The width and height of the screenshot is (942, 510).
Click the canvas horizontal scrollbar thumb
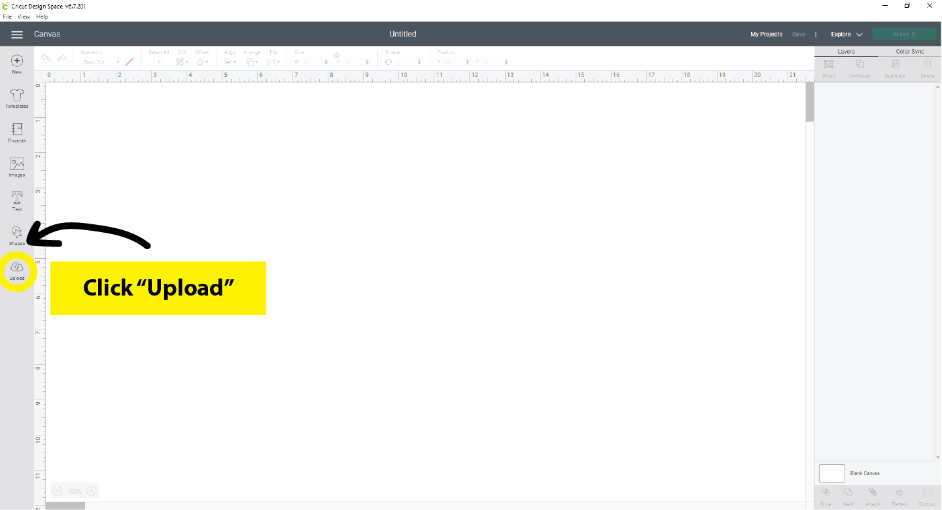pos(65,505)
